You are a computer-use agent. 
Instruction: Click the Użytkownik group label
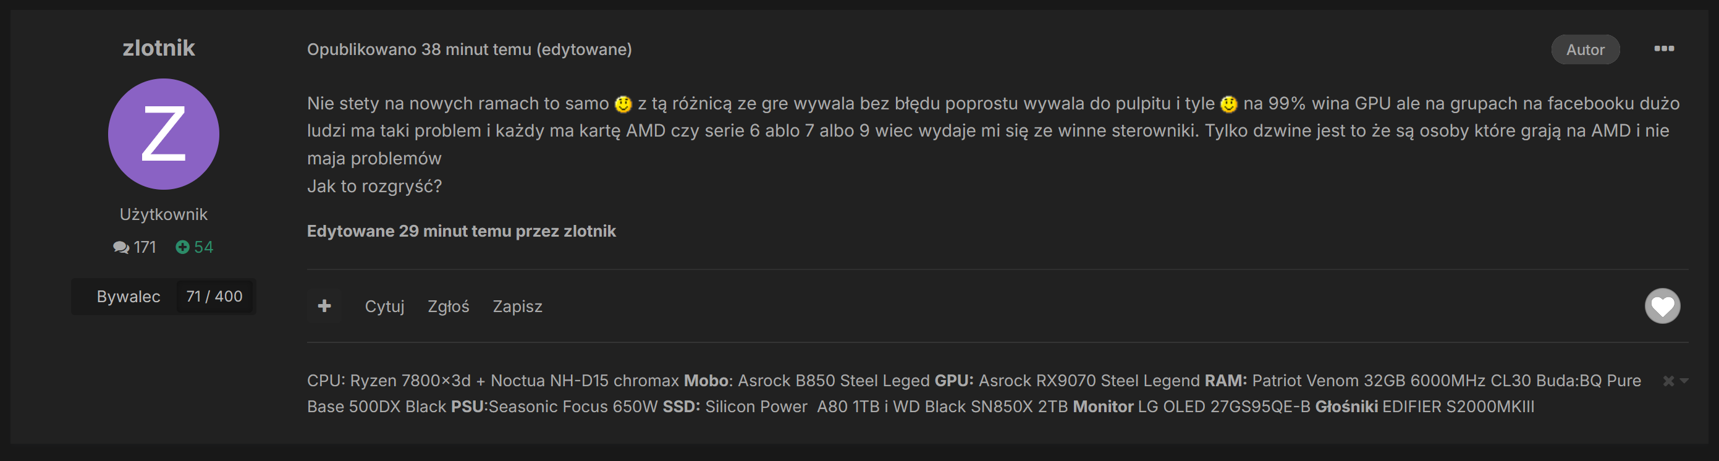[164, 214]
